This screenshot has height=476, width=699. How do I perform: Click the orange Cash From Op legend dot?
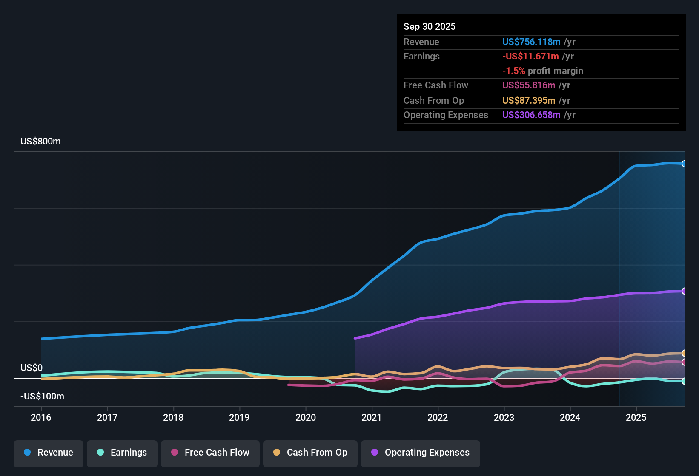[277, 453]
